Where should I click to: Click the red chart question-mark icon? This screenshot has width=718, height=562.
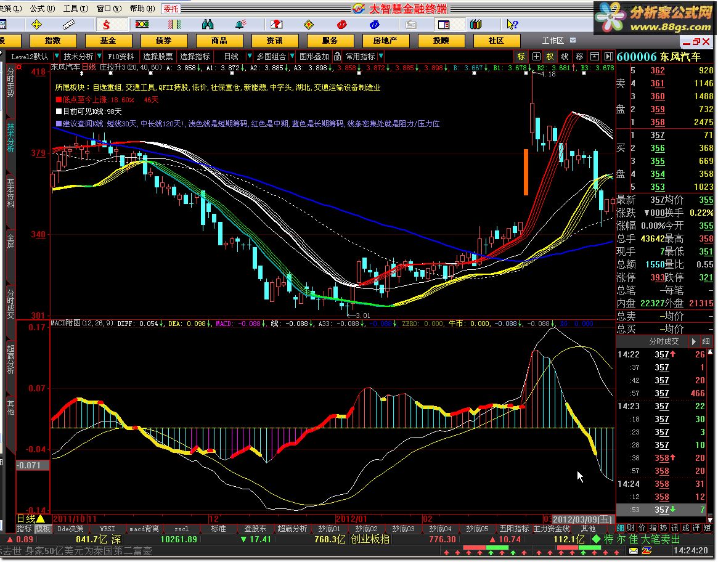[x=276, y=24]
